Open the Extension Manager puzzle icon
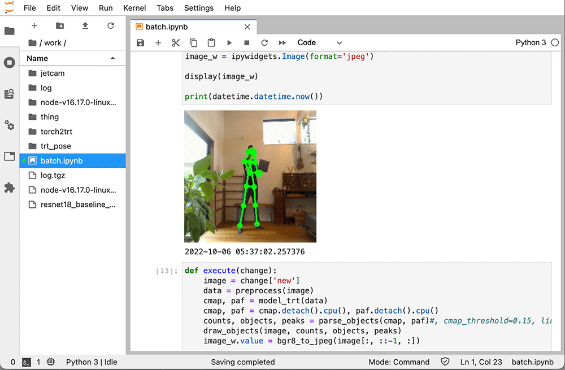 [x=10, y=188]
